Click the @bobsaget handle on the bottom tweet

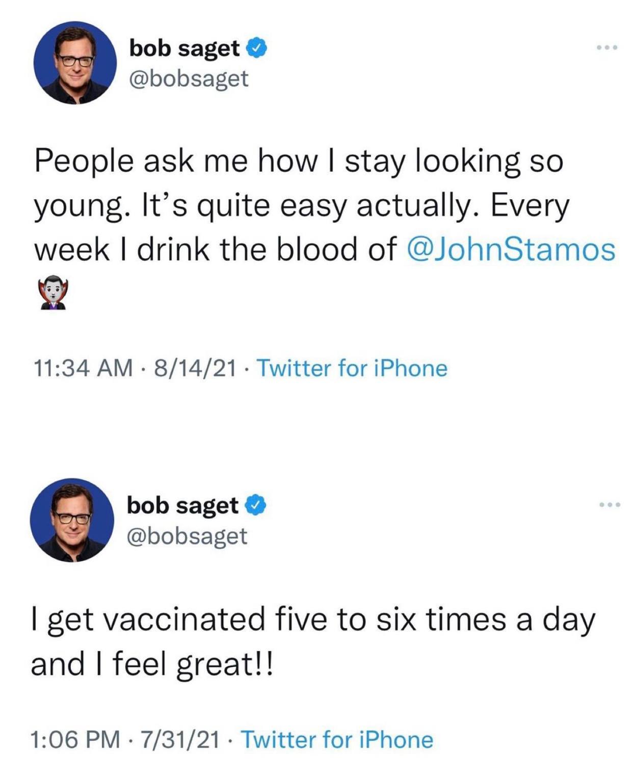click(x=187, y=535)
